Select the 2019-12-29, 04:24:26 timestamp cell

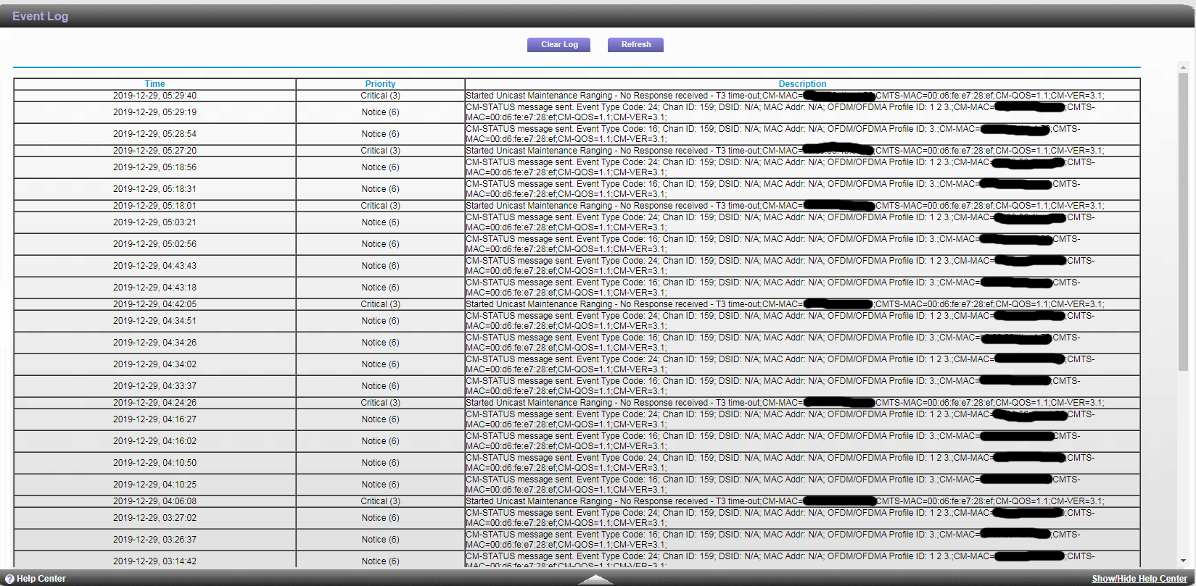point(154,403)
